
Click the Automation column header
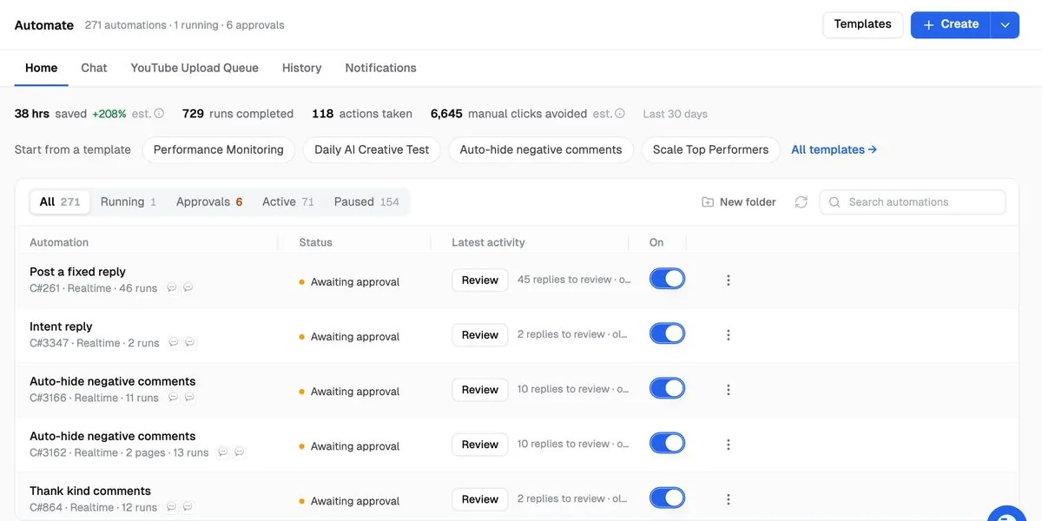pos(59,242)
